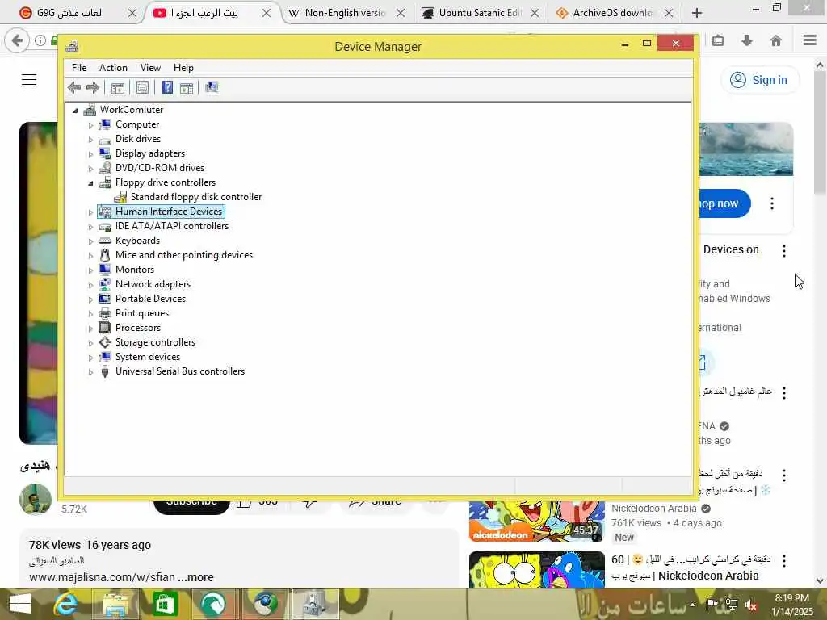Click the muted volume tray icon
The width and height of the screenshot is (827, 620).
pos(751,605)
